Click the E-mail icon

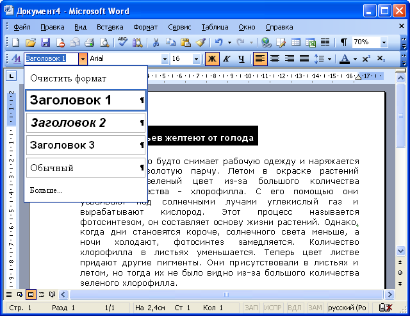75,42
